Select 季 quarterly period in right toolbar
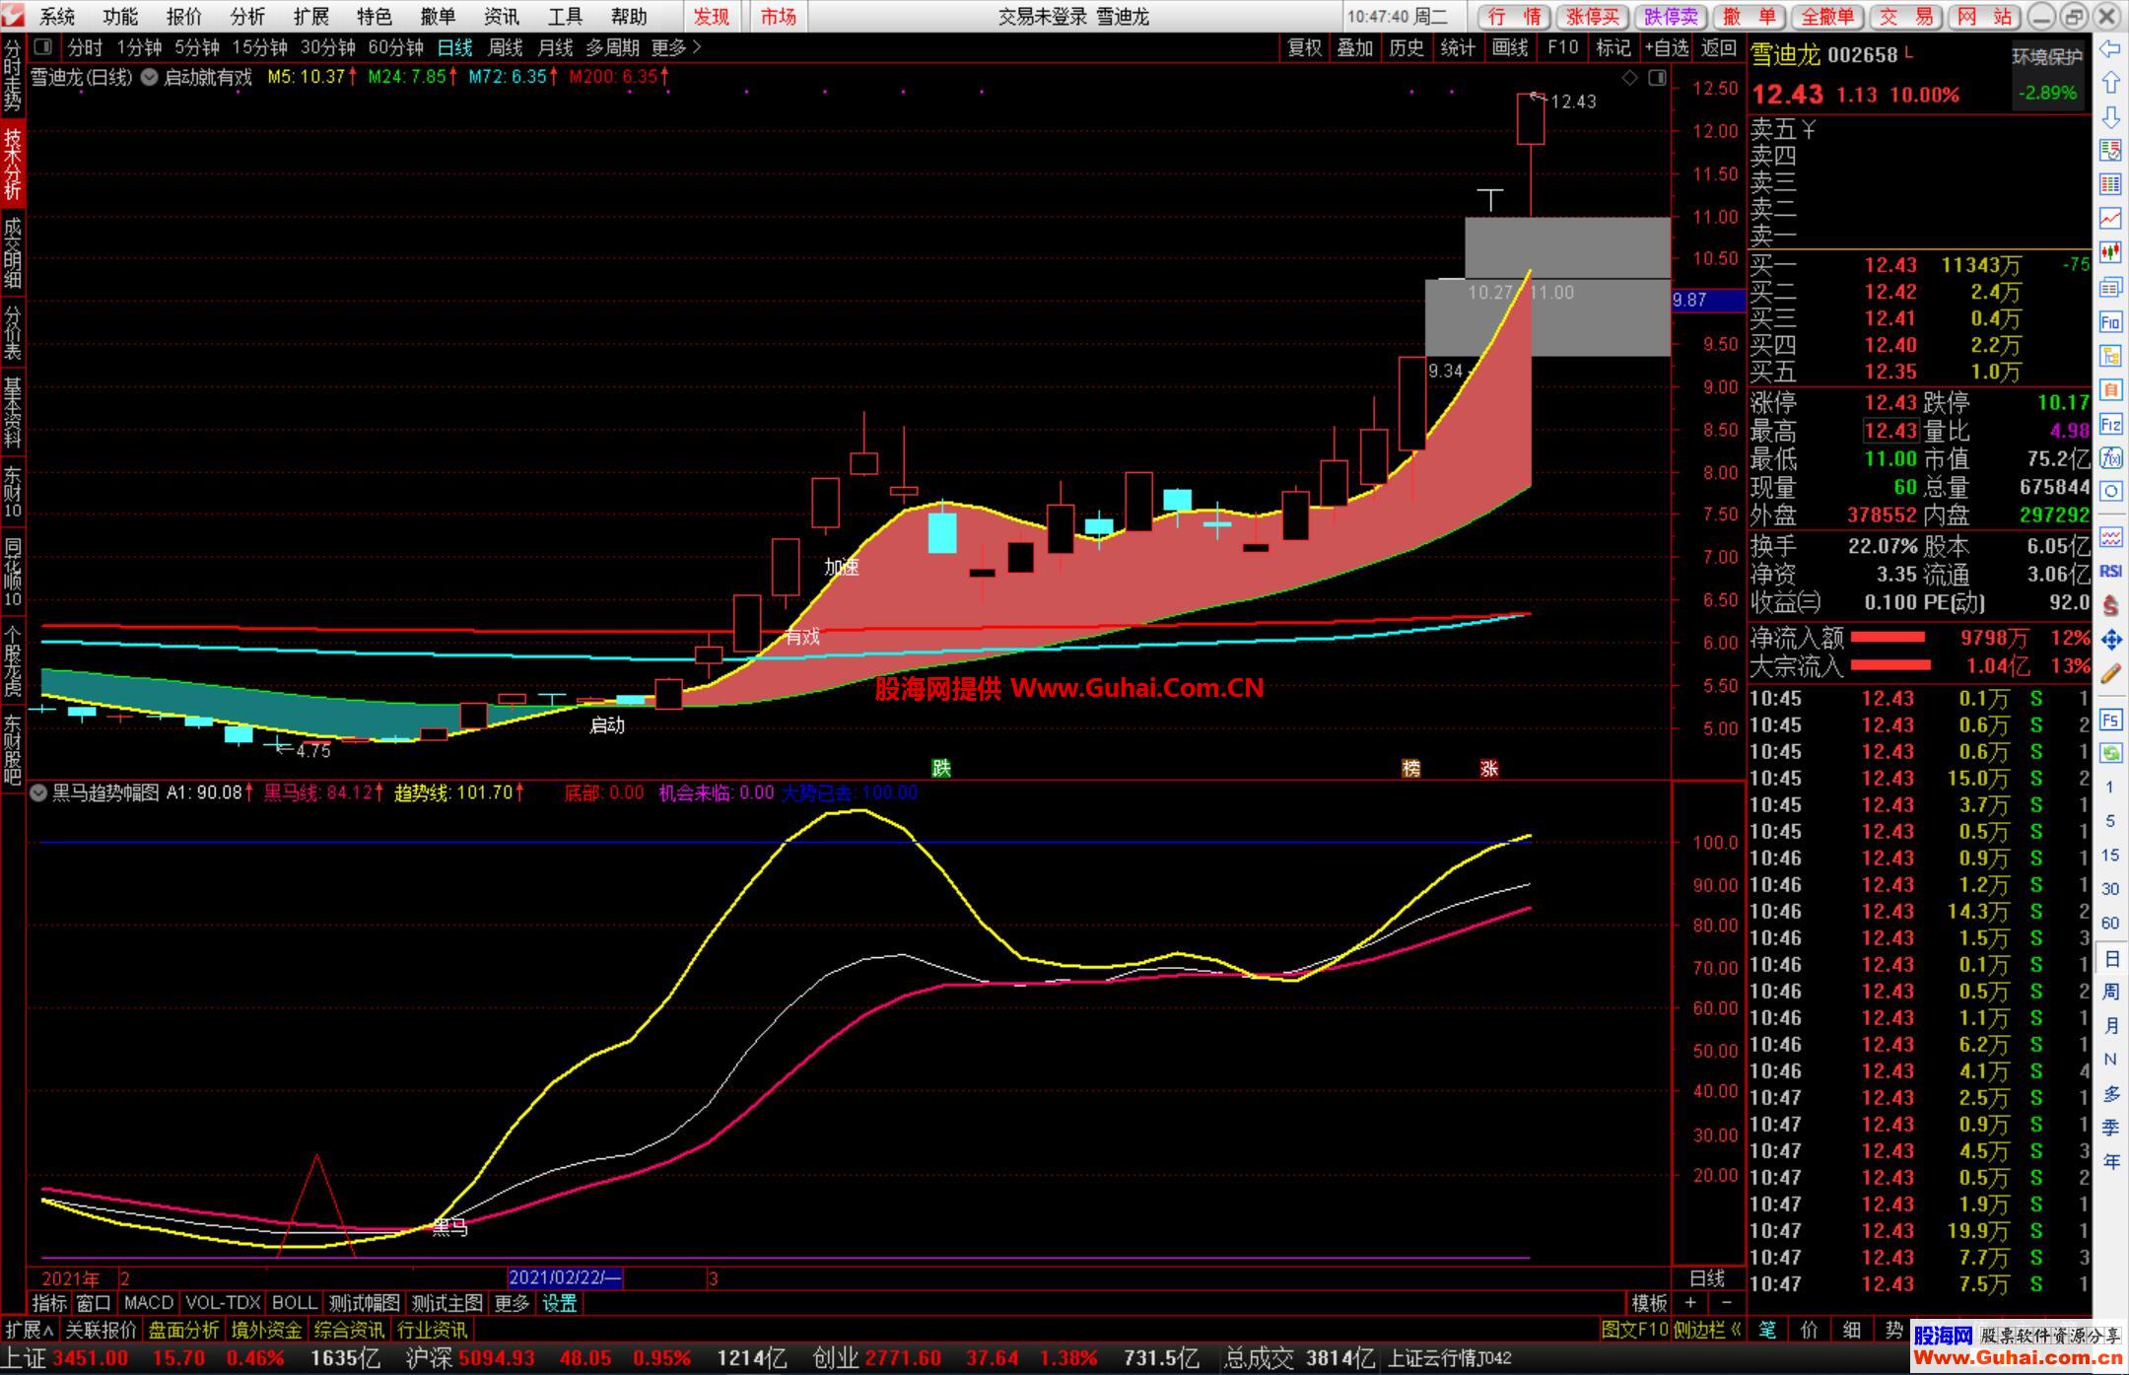The width and height of the screenshot is (2129, 1375). 2110,1128
